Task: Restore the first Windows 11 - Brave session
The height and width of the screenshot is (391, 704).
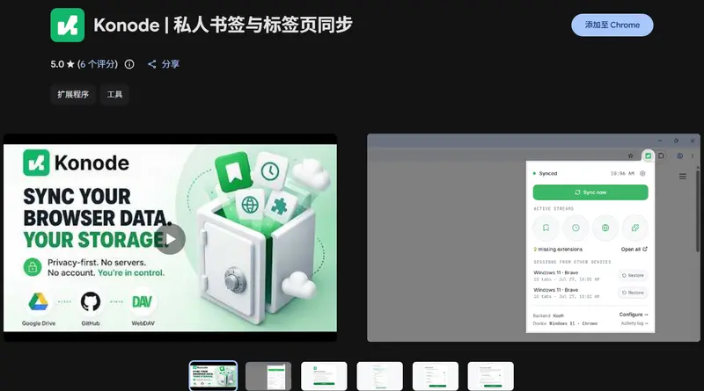Action: coord(633,275)
